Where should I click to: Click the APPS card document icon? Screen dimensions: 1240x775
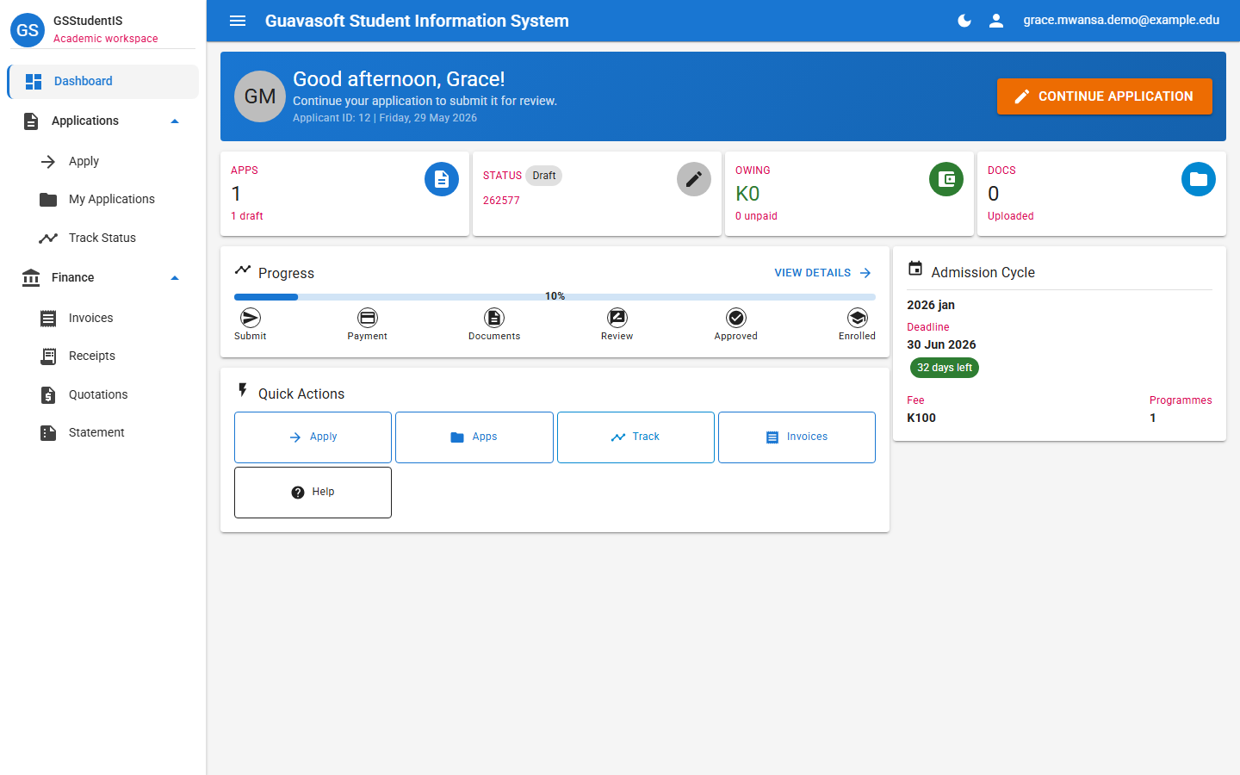pos(442,179)
